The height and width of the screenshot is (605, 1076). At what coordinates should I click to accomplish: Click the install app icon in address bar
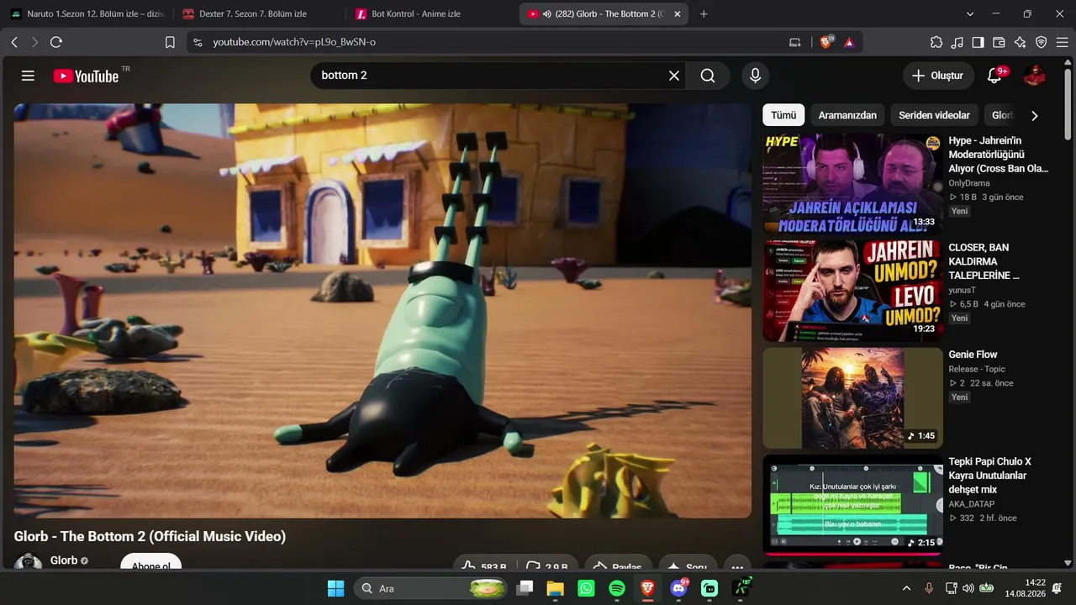click(795, 42)
